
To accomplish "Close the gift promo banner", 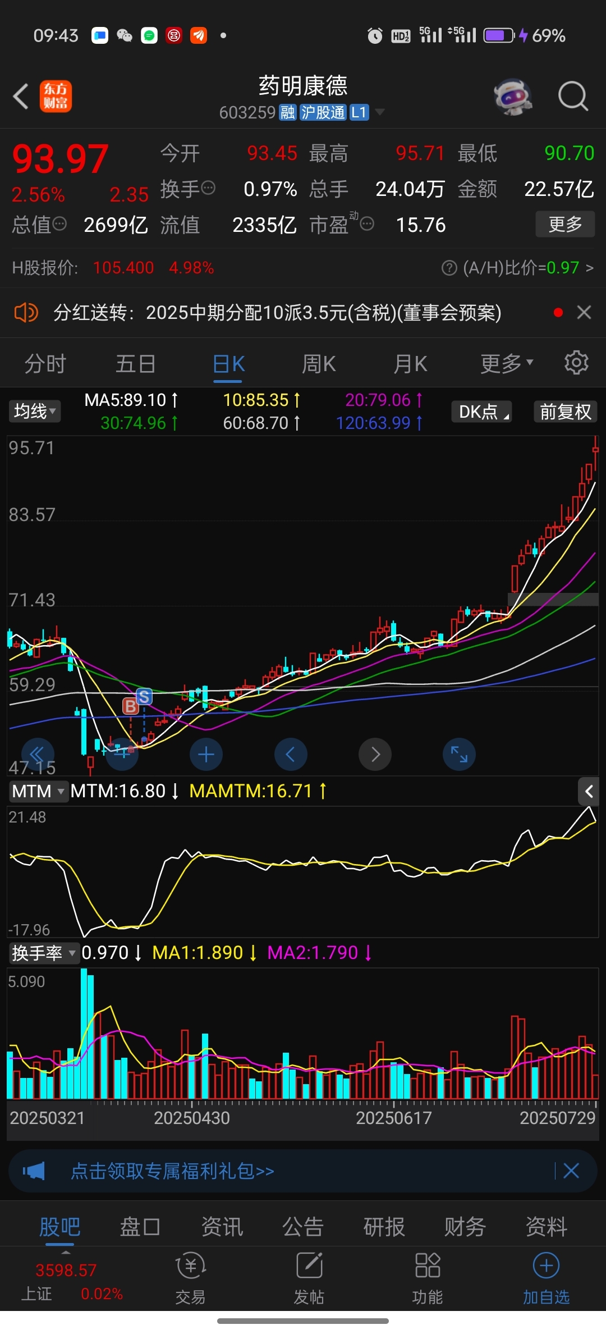I will pos(571,1171).
